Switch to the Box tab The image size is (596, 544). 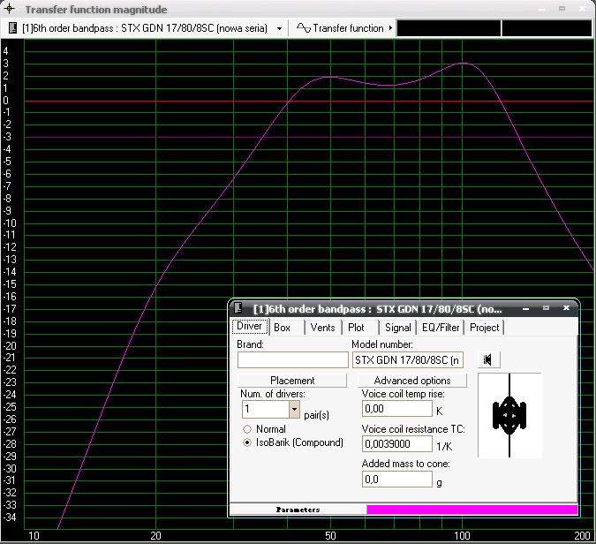pos(282,327)
